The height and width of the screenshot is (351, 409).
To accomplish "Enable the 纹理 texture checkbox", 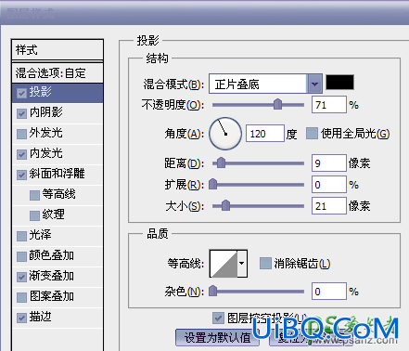I will pos(34,215).
